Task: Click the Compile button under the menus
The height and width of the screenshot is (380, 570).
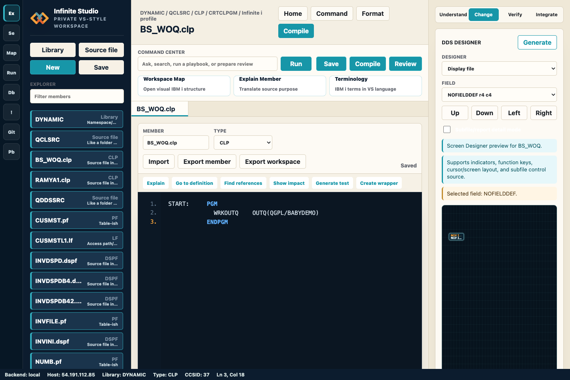Action: point(296,31)
